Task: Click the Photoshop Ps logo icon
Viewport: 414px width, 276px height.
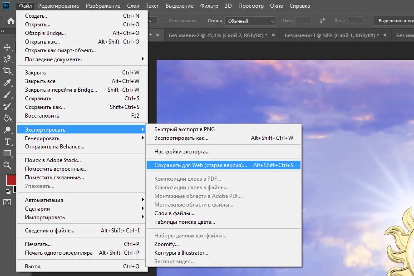Action: coord(6,5)
